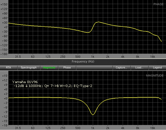
Task: Click the +15 label on magnitude scale
Action: pos(5,76)
